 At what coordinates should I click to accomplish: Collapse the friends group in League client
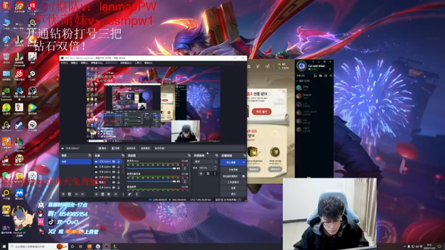(x=297, y=81)
